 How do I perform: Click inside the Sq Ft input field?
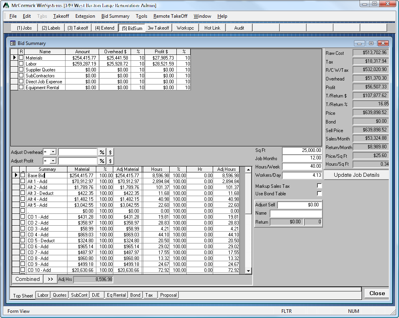(302, 150)
